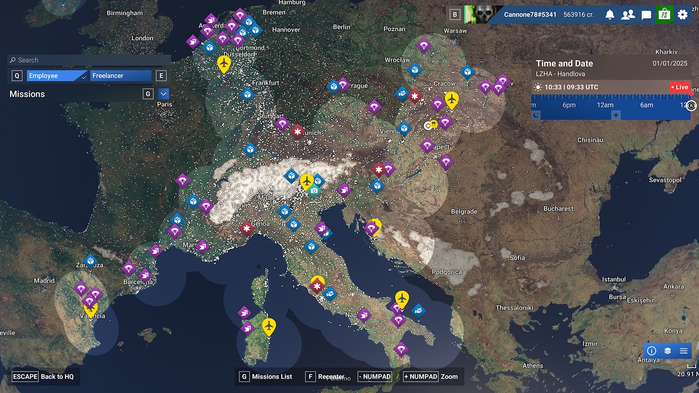Open the map layers icon

pyautogui.click(x=668, y=351)
